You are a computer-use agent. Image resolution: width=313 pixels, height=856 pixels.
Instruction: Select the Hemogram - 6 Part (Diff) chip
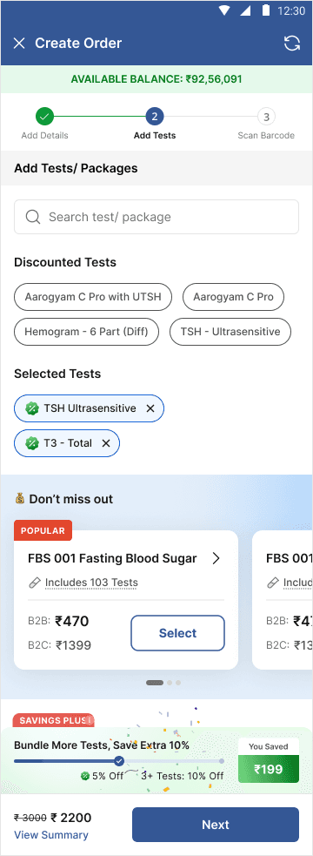click(x=86, y=332)
